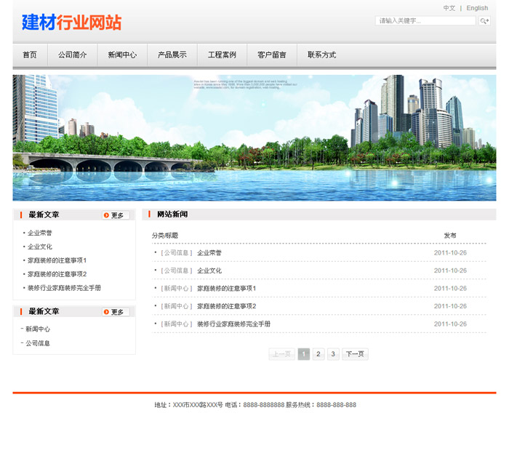
Task: Go to 新闻中心 in the navigation bar
Action: [x=122, y=55]
